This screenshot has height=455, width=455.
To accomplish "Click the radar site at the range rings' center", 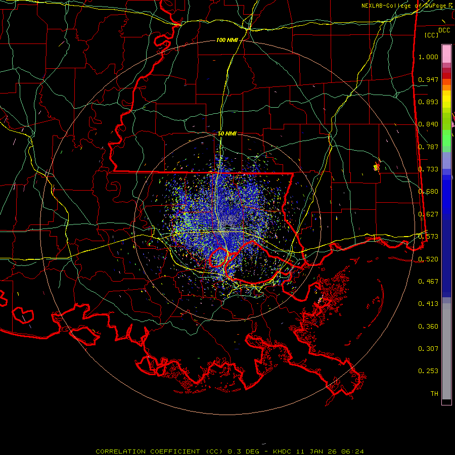I will click(x=227, y=226).
